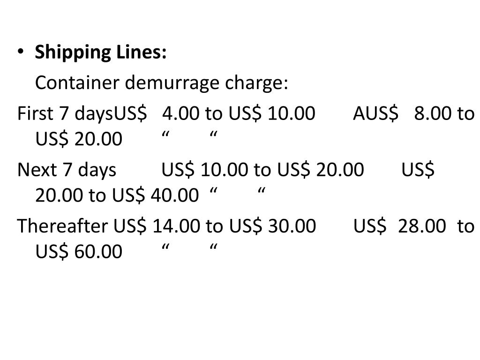Viewport: 480px width, 360px height.
Task: Click the Shipping Lines heading
Action: coord(101,52)
